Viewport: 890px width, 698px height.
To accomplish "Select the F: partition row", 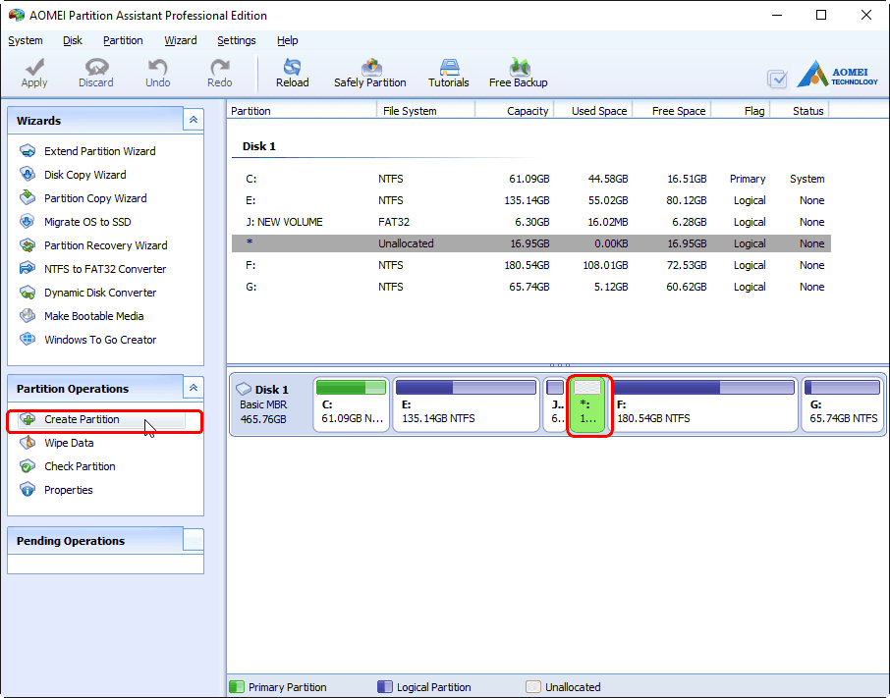I will [531, 265].
